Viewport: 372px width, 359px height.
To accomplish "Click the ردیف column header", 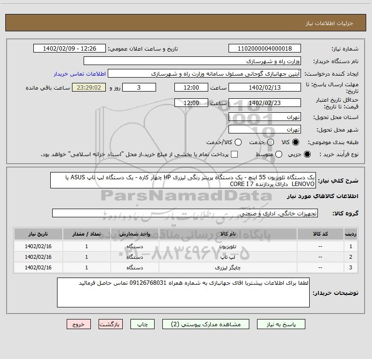I will 351,234.
